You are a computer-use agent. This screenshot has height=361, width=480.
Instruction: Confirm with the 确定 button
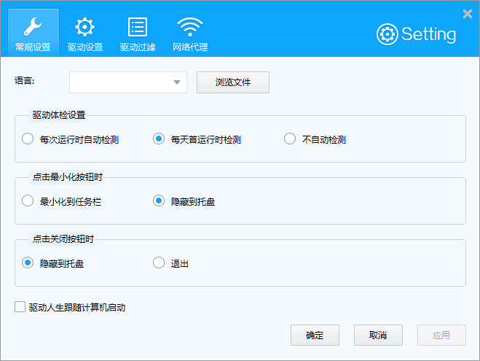tap(315, 335)
